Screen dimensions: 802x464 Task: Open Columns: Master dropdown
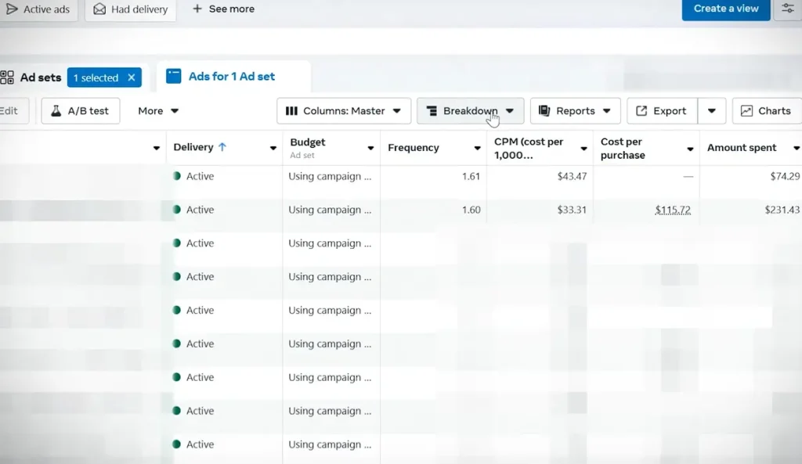[x=344, y=111]
